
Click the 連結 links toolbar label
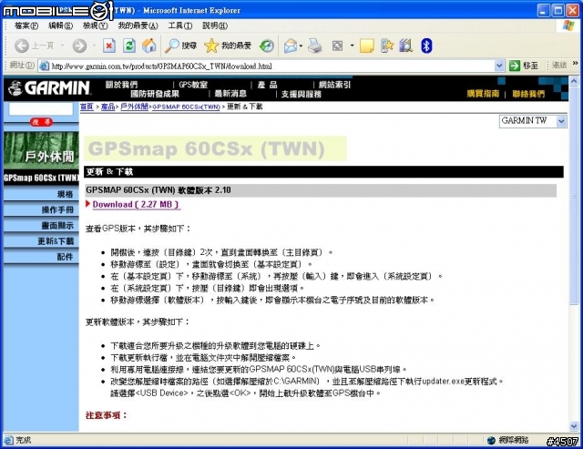pos(559,65)
